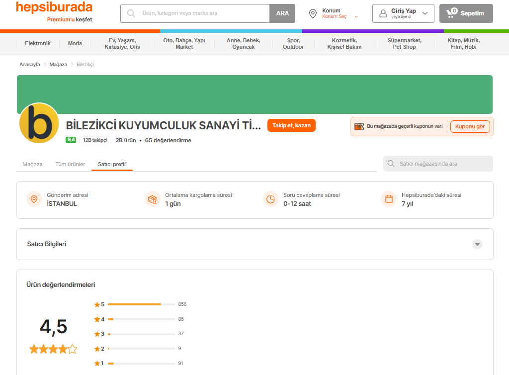Click the Takip et, kazan button
This screenshot has height=375, width=509.
tap(291, 125)
